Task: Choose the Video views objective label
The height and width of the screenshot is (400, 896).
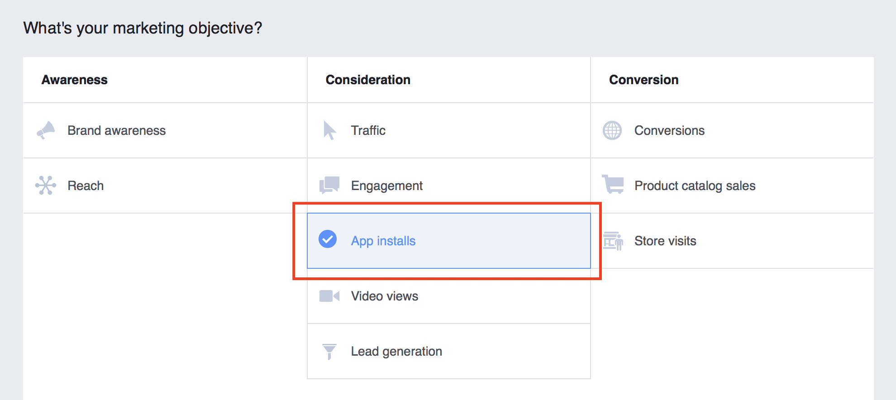Action: (x=385, y=296)
